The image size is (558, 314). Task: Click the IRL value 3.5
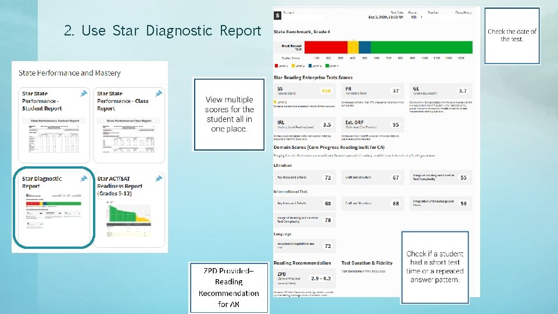(x=327, y=124)
